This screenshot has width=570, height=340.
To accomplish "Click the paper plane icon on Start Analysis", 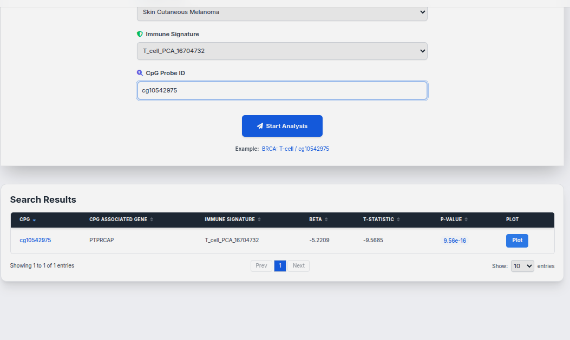I will [x=260, y=126].
